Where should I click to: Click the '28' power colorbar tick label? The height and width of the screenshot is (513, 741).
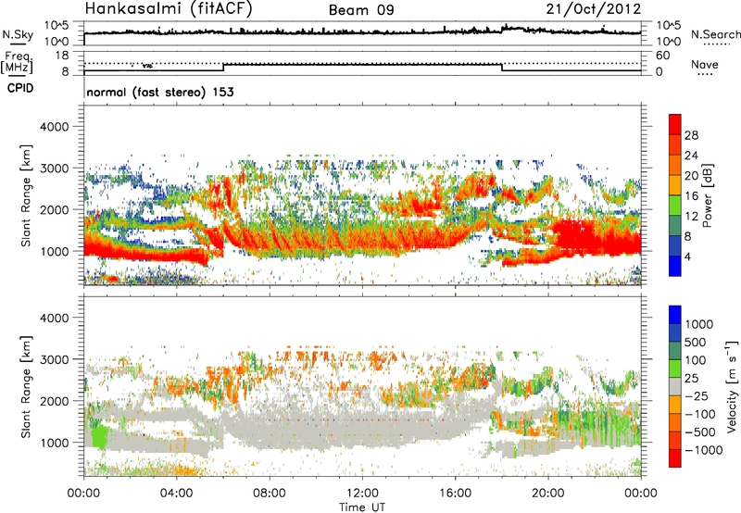pyautogui.click(x=691, y=135)
